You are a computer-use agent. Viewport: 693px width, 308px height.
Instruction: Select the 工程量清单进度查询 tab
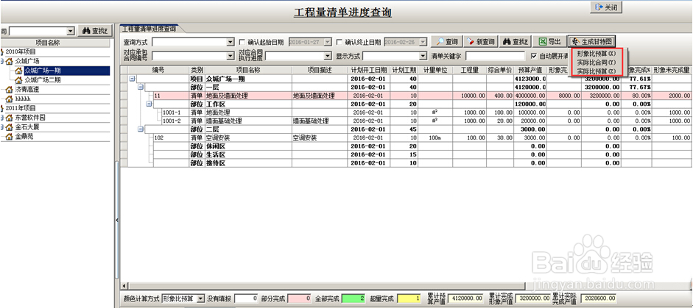149,29
